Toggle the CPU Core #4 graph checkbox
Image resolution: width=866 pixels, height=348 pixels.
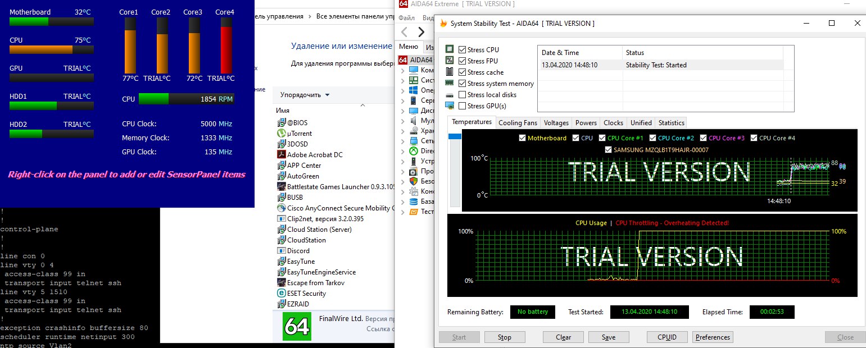click(754, 138)
